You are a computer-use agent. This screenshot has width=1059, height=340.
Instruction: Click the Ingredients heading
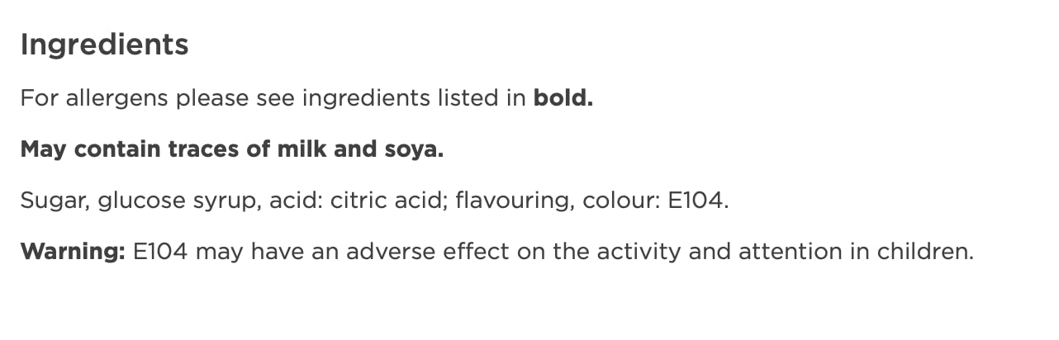104,45
